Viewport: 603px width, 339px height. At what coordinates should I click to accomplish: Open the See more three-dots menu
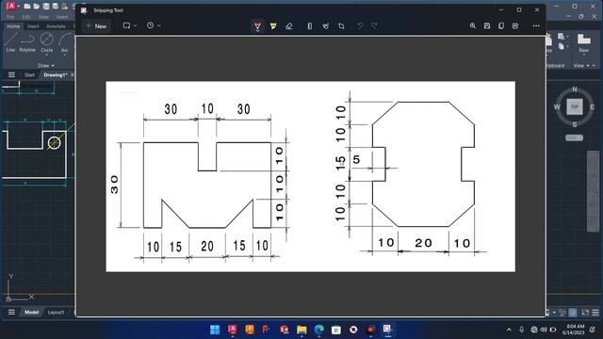(x=536, y=25)
